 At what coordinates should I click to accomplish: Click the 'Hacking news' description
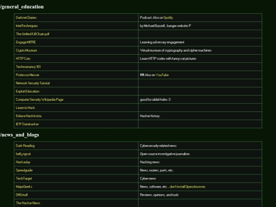click(x=150, y=162)
